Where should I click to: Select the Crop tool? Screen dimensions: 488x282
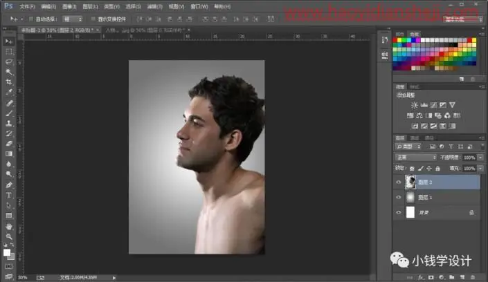[9, 82]
